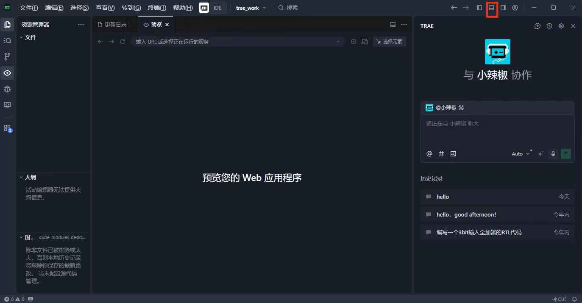Screen dimensions: 582x303
Task: Start voice input with the microphone icon
Action: [553, 154]
